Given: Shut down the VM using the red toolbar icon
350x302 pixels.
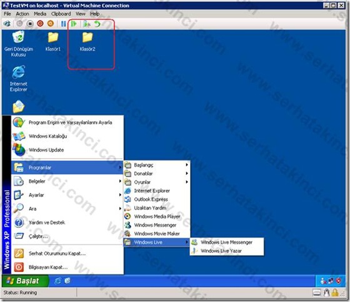Looking at the screenshot, I should click(40, 24).
